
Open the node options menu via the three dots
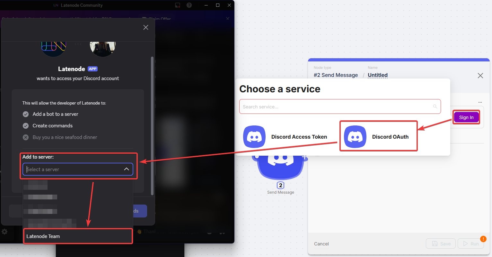[x=480, y=102]
